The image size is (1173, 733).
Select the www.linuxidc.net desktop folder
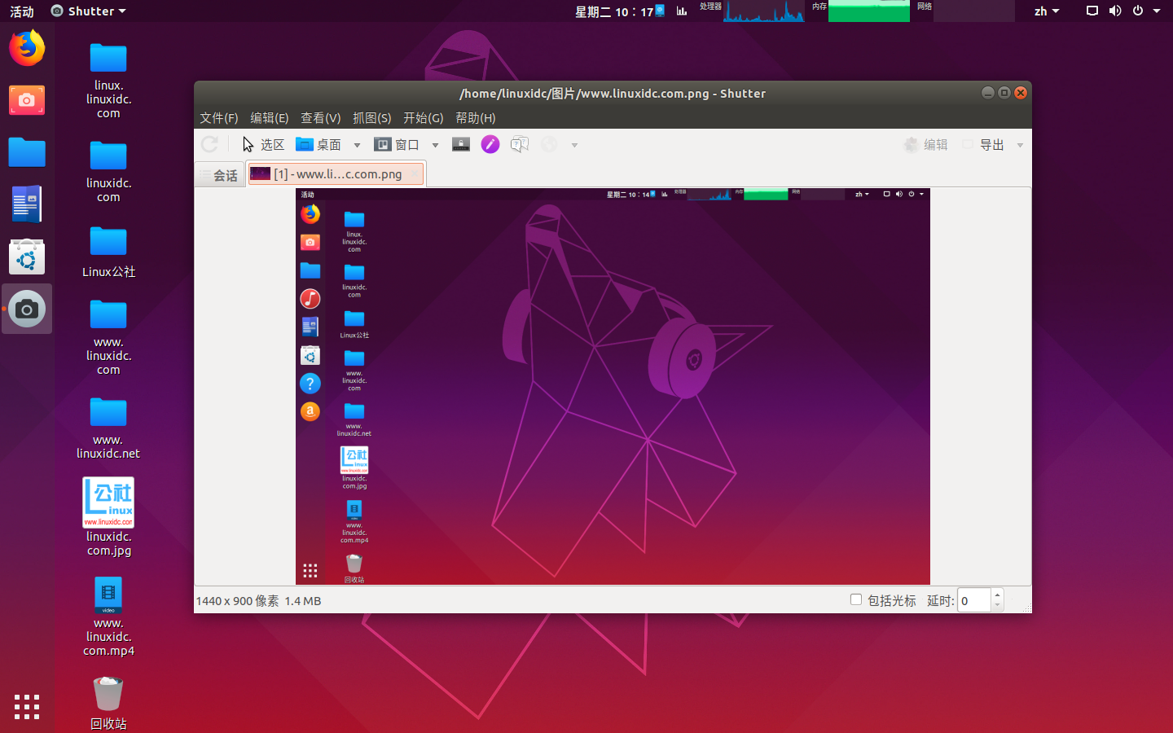point(108,428)
